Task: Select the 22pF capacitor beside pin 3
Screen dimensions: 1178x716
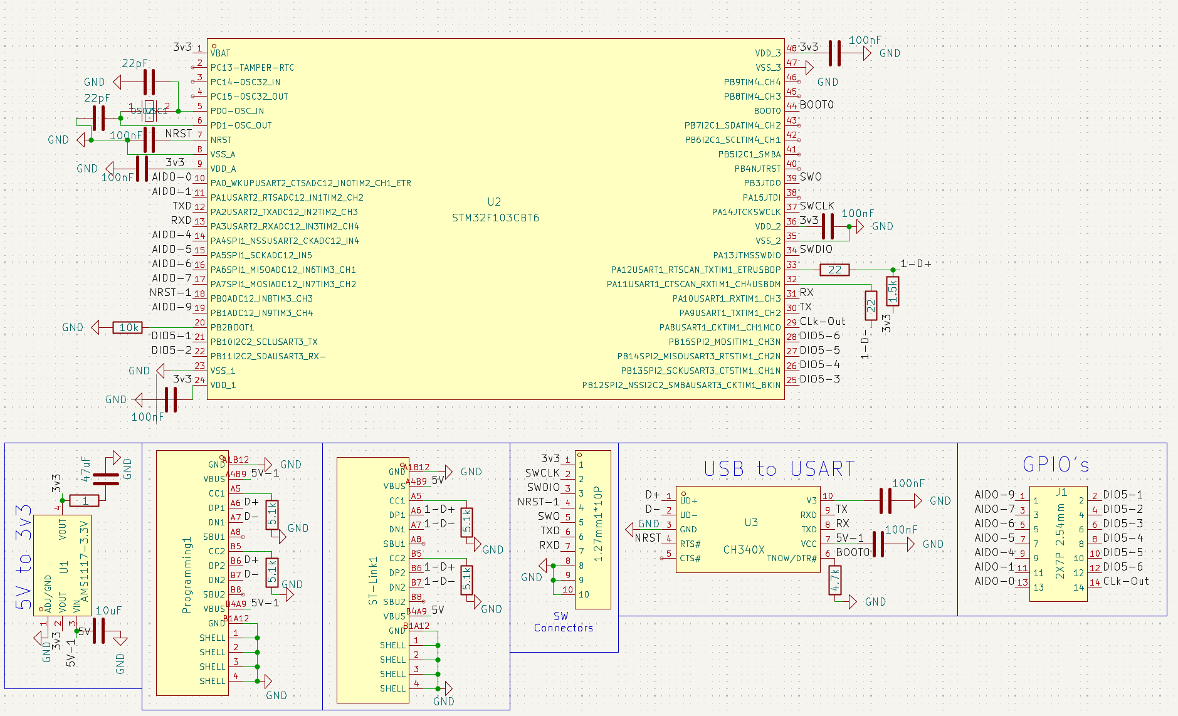Action: (149, 82)
